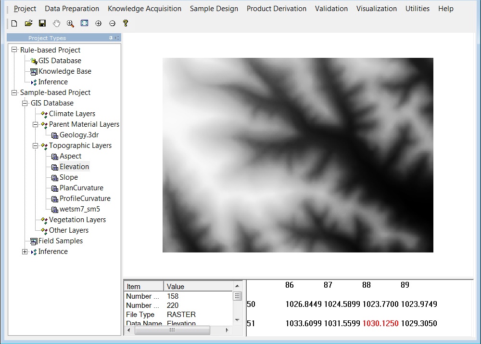Viewport: 481px width, 344px height.
Task: Click the elevation raster map image
Action: pyautogui.click(x=298, y=155)
